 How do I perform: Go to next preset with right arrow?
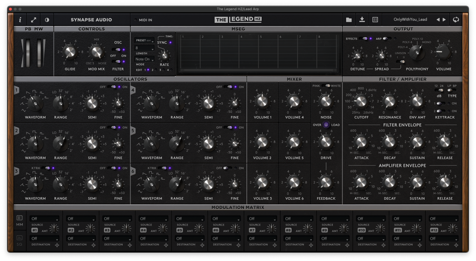444,20
